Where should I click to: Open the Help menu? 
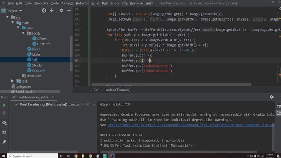click(149, 3)
